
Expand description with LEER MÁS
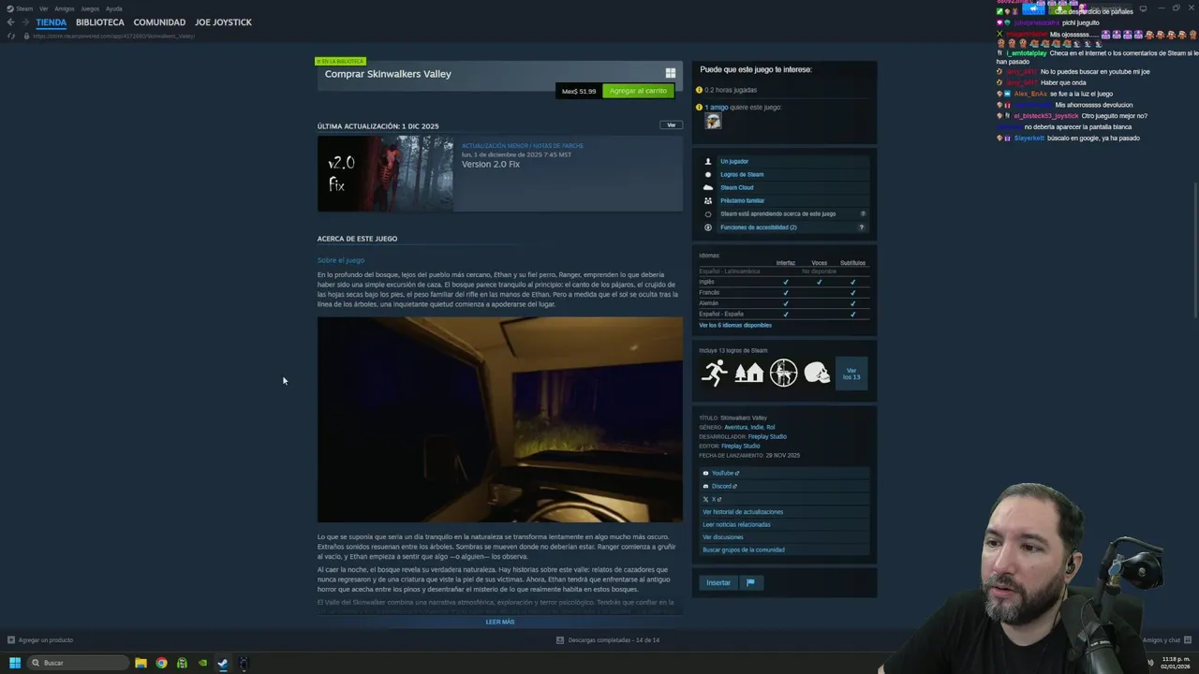pos(500,622)
